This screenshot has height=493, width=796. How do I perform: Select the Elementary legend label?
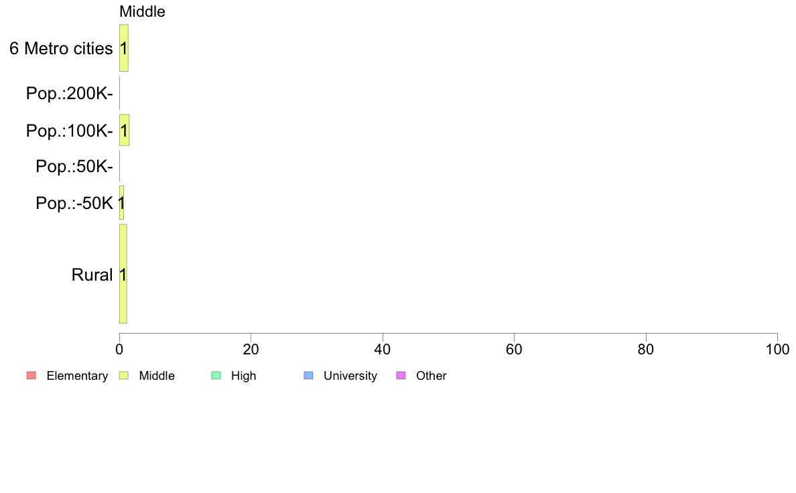(x=77, y=376)
